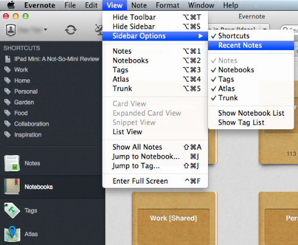Open the Window menu
The width and height of the screenshot is (298, 245).
tap(201, 5)
